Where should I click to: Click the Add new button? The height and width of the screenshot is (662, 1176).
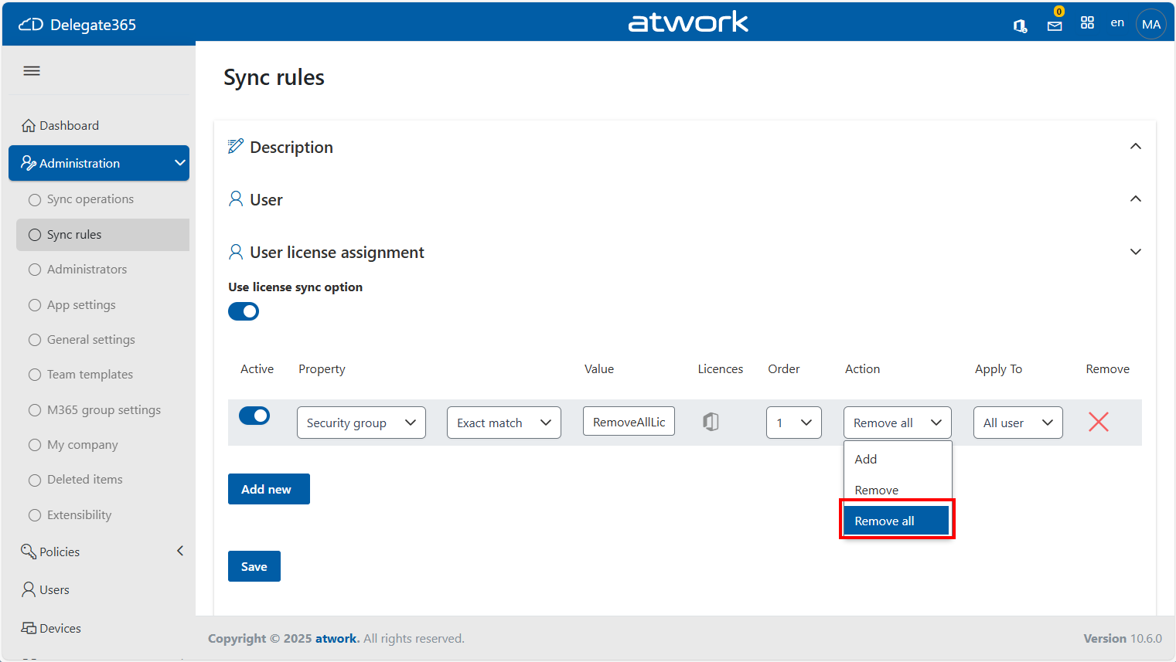(268, 489)
